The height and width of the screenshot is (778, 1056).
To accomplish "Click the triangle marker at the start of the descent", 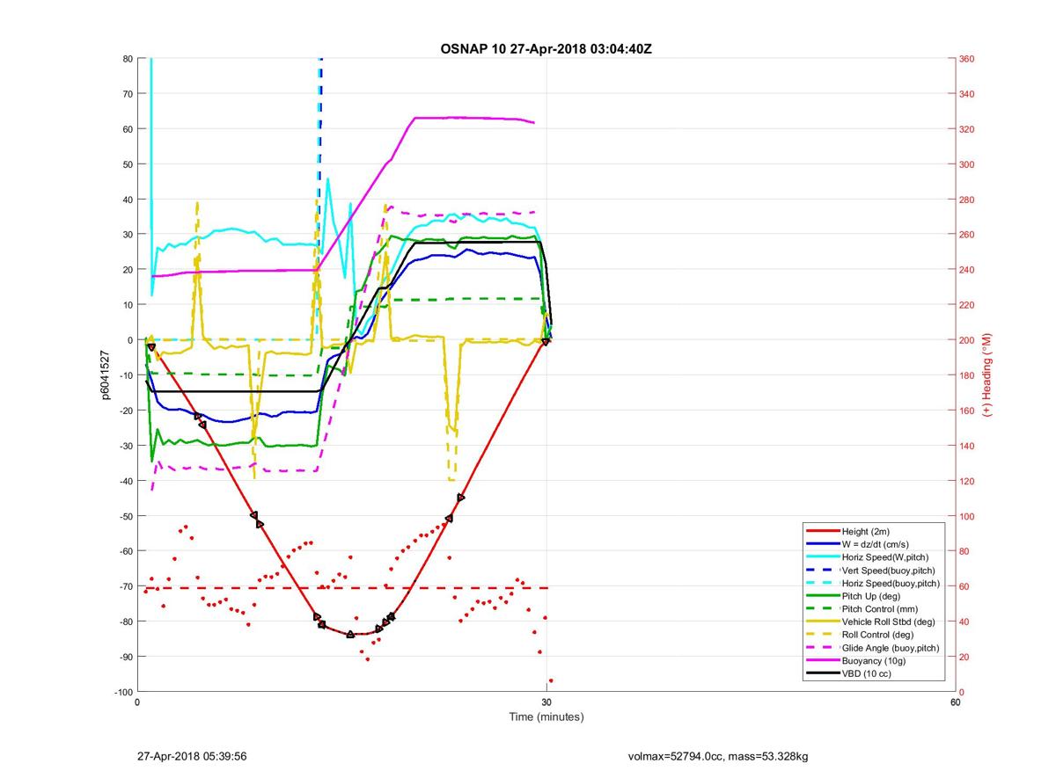I will [x=152, y=347].
